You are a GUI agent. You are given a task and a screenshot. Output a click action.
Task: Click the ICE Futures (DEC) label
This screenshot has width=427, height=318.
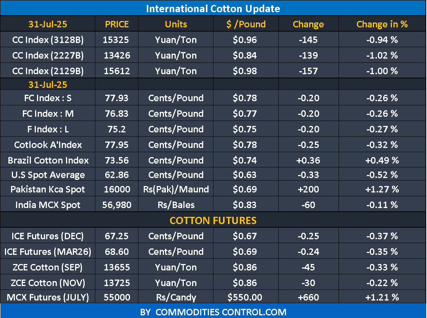coord(48,236)
